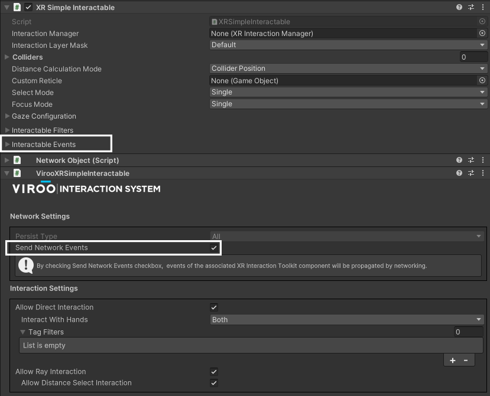Open Interact With Hands dropdown
This screenshot has height=396, width=490.
(347, 320)
